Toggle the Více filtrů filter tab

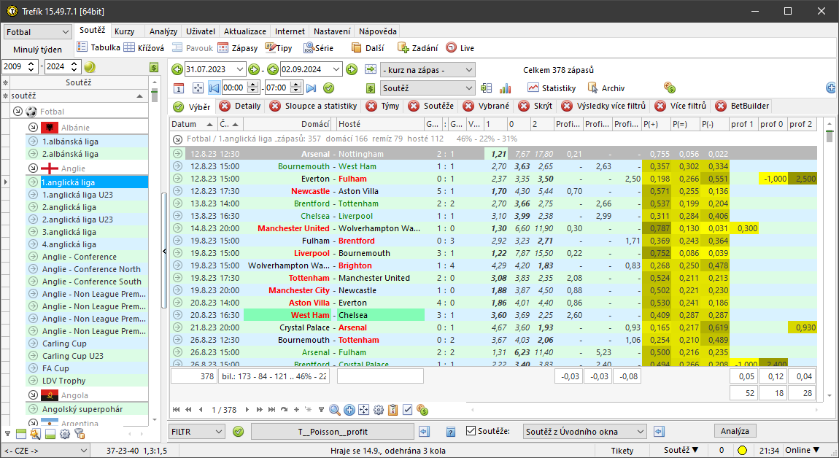tap(681, 106)
